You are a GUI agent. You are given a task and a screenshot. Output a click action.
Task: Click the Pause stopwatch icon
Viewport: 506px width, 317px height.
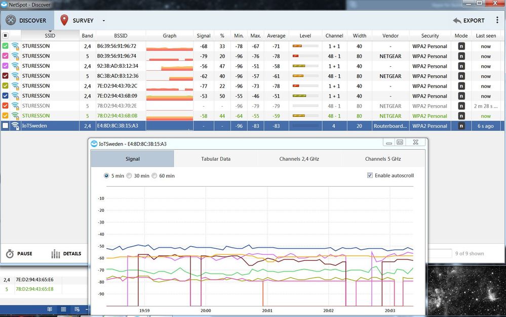tap(10, 254)
